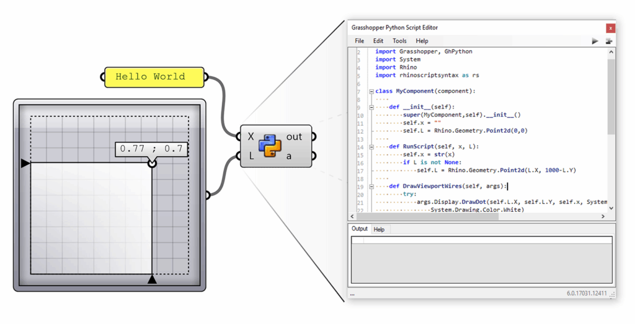The image size is (635, 324).
Task: Click the icon right of the play button
Action: point(609,41)
